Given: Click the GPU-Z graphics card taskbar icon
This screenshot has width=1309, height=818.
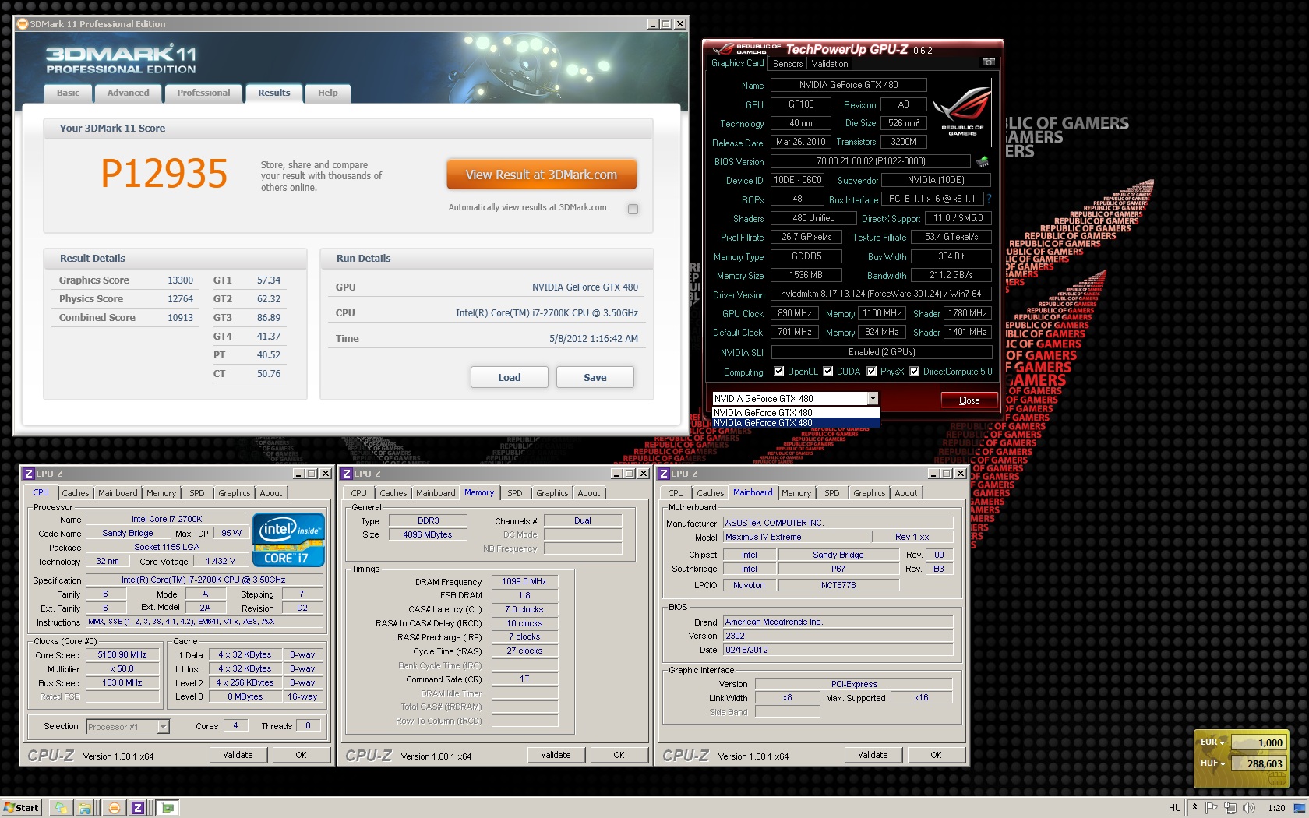Looking at the screenshot, I should (168, 808).
